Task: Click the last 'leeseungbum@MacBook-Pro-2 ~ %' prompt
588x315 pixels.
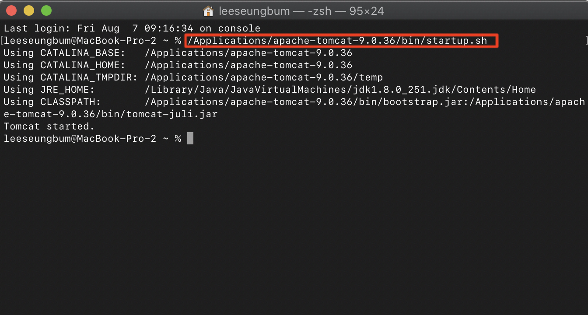Action: coord(92,139)
